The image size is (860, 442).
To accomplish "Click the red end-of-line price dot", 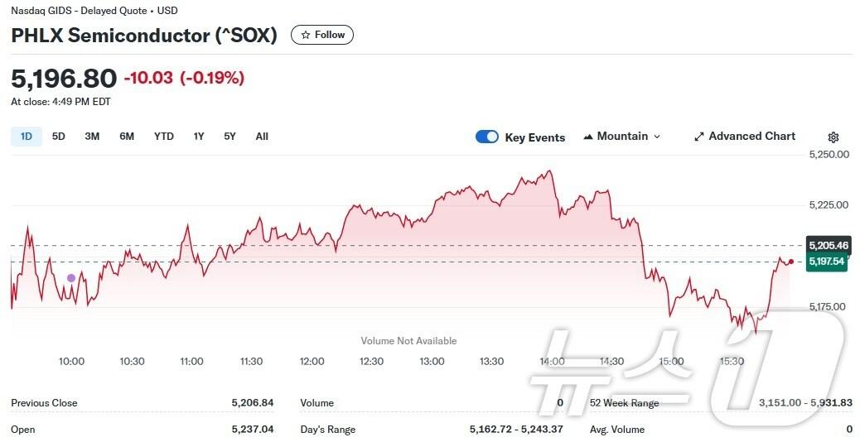I will click(791, 262).
